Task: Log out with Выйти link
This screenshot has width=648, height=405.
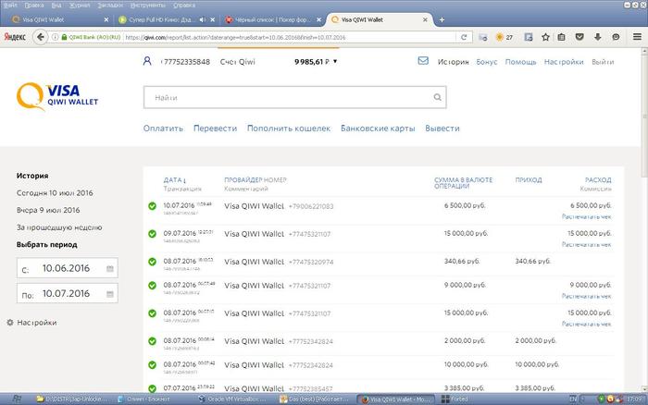Action: click(x=603, y=62)
